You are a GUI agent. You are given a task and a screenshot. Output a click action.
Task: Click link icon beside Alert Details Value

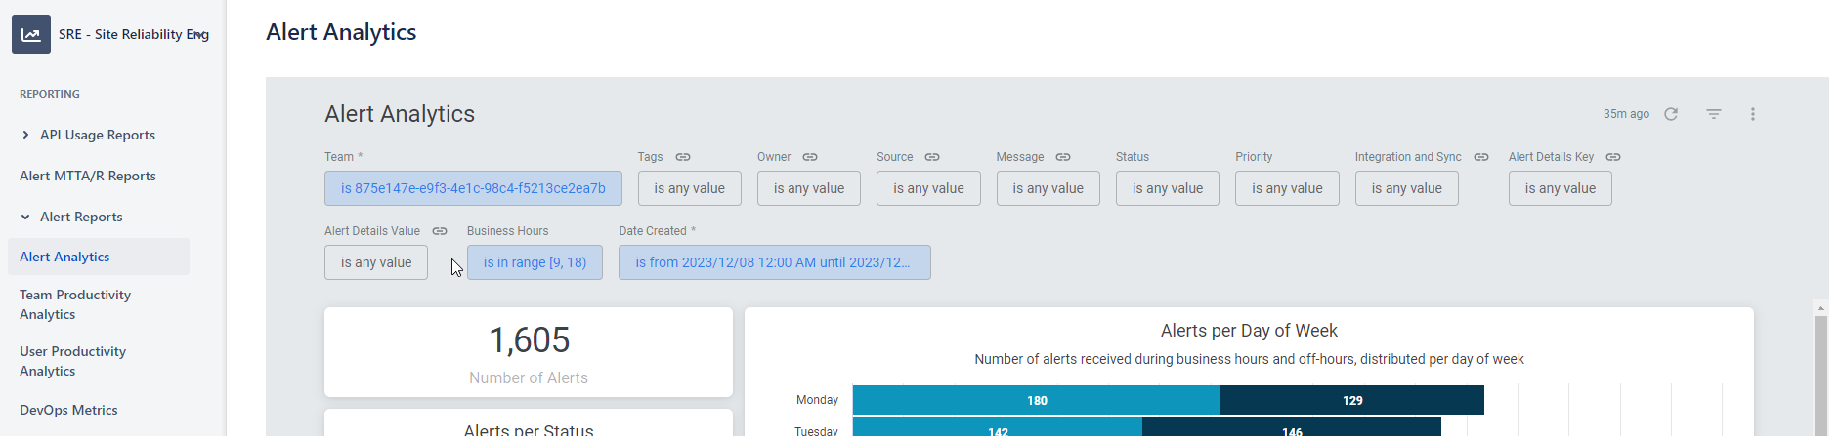440,231
